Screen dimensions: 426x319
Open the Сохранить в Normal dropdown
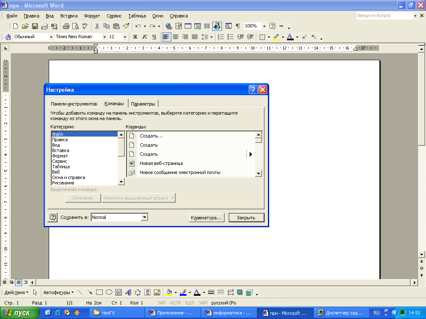145,217
